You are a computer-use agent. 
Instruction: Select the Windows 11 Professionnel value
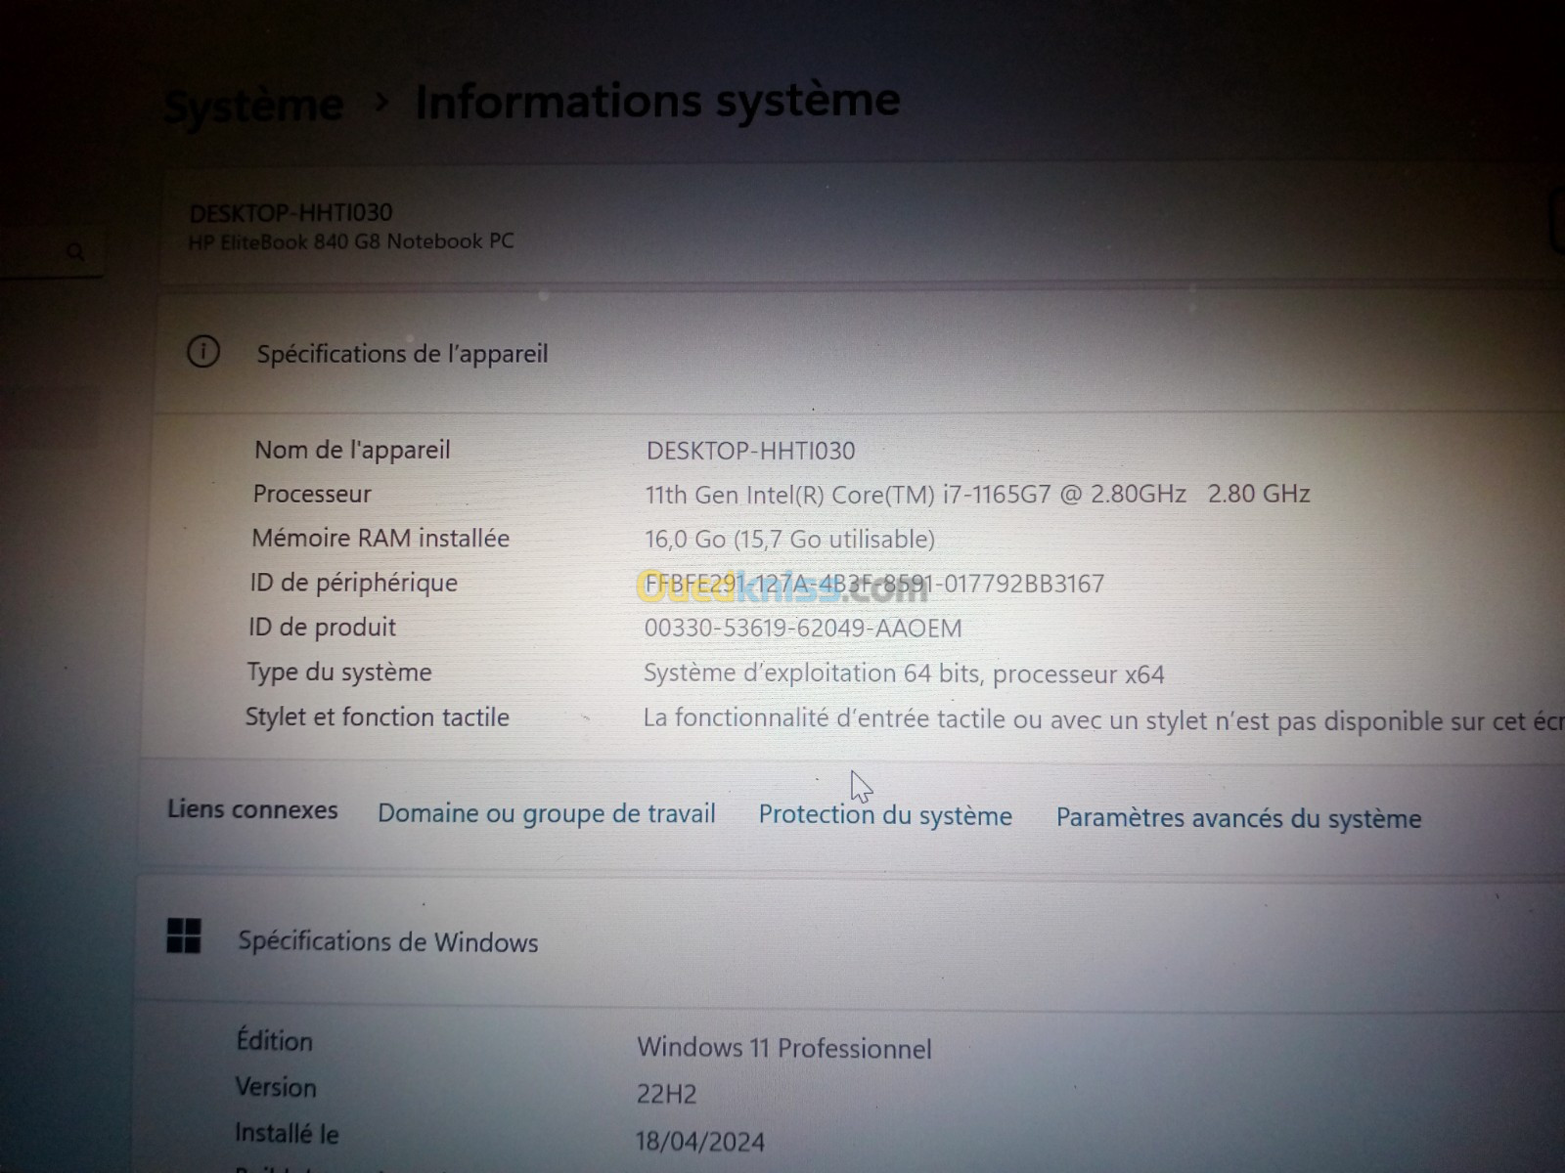click(784, 1048)
